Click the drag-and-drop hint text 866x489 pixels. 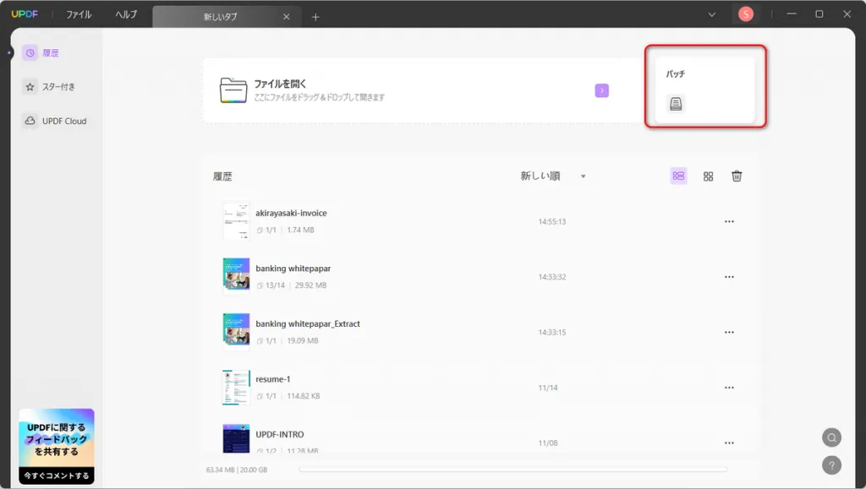click(x=319, y=97)
